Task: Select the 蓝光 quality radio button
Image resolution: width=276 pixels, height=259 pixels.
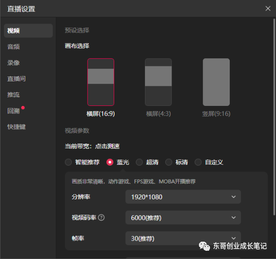Action: [110, 162]
